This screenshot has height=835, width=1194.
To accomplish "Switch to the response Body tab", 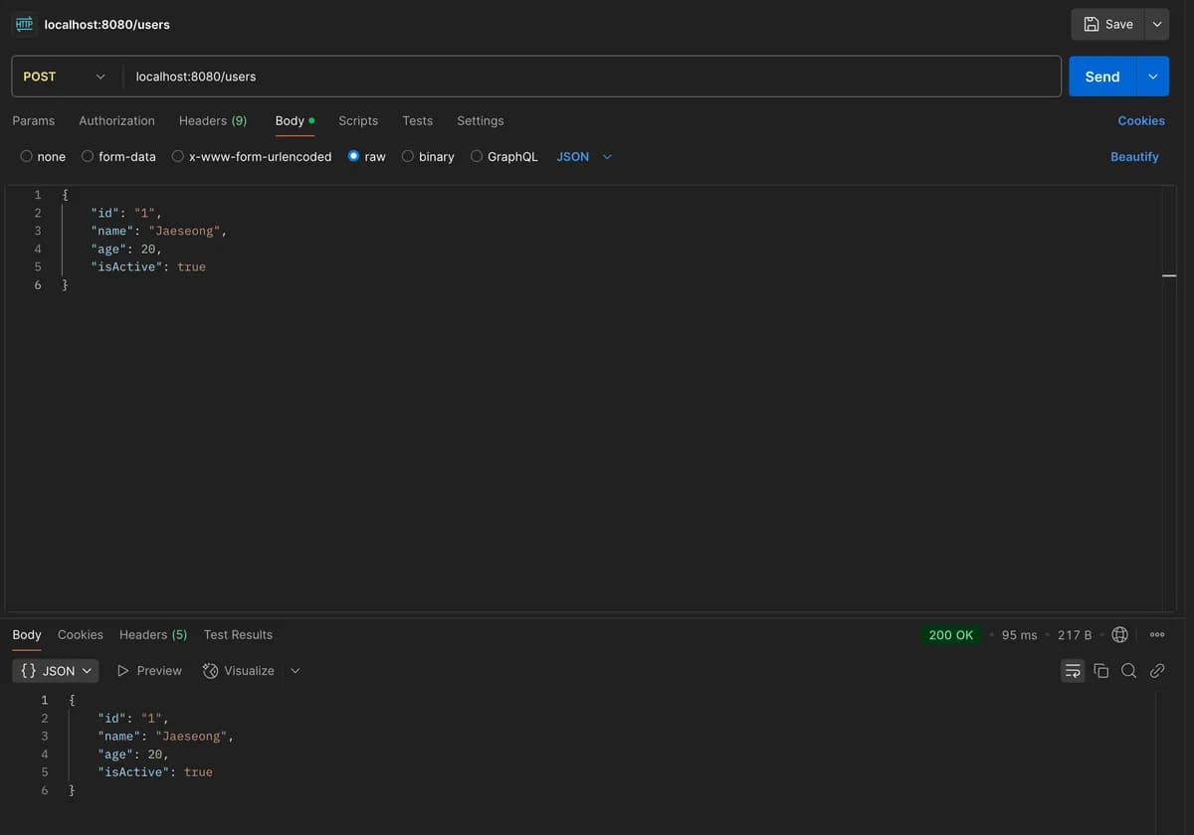I will pos(27,634).
